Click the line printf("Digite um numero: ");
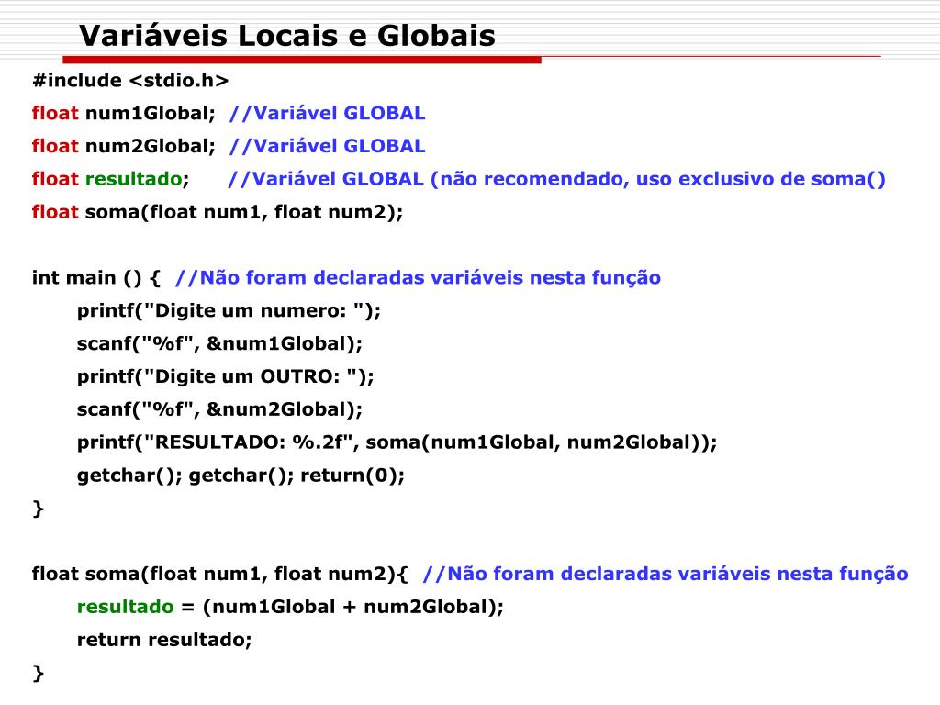The image size is (940, 705). [229, 310]
